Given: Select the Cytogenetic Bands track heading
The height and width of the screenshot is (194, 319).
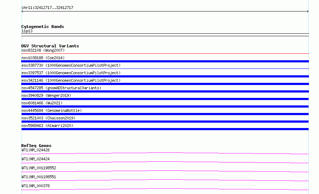Looking at the screenshot, I should [x=43, y=27].
